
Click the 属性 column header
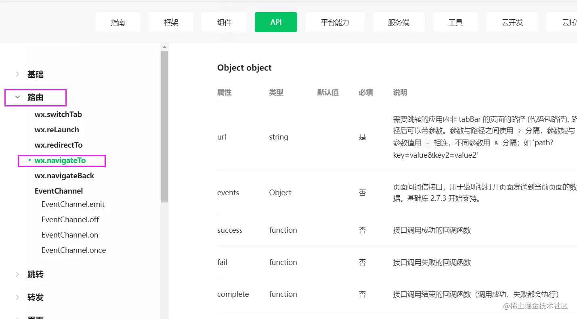(225, 92)
